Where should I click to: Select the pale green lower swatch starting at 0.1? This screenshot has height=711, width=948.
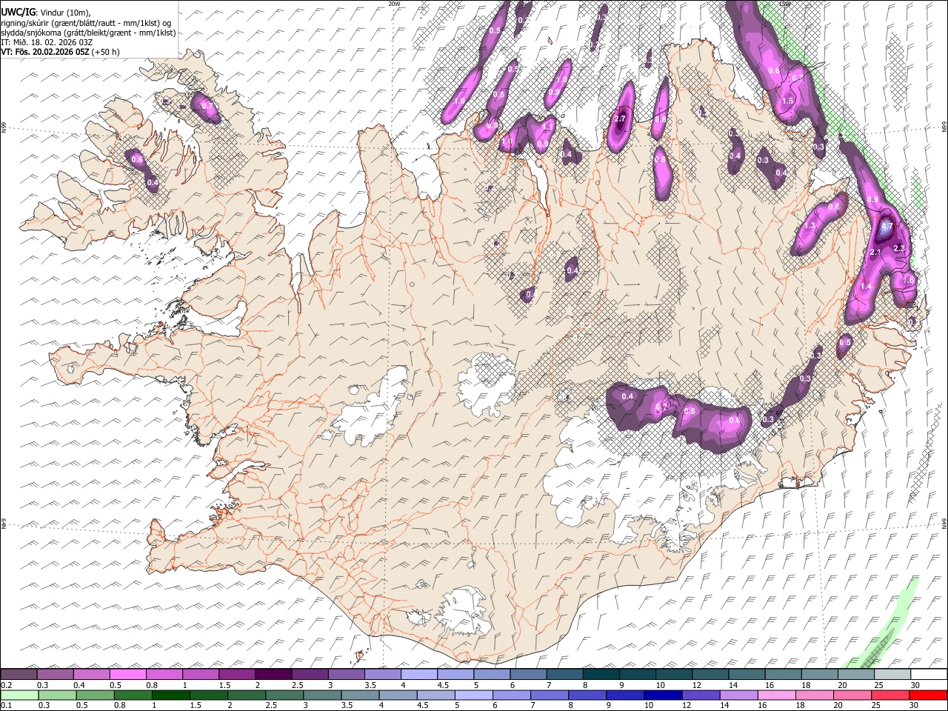19,695
